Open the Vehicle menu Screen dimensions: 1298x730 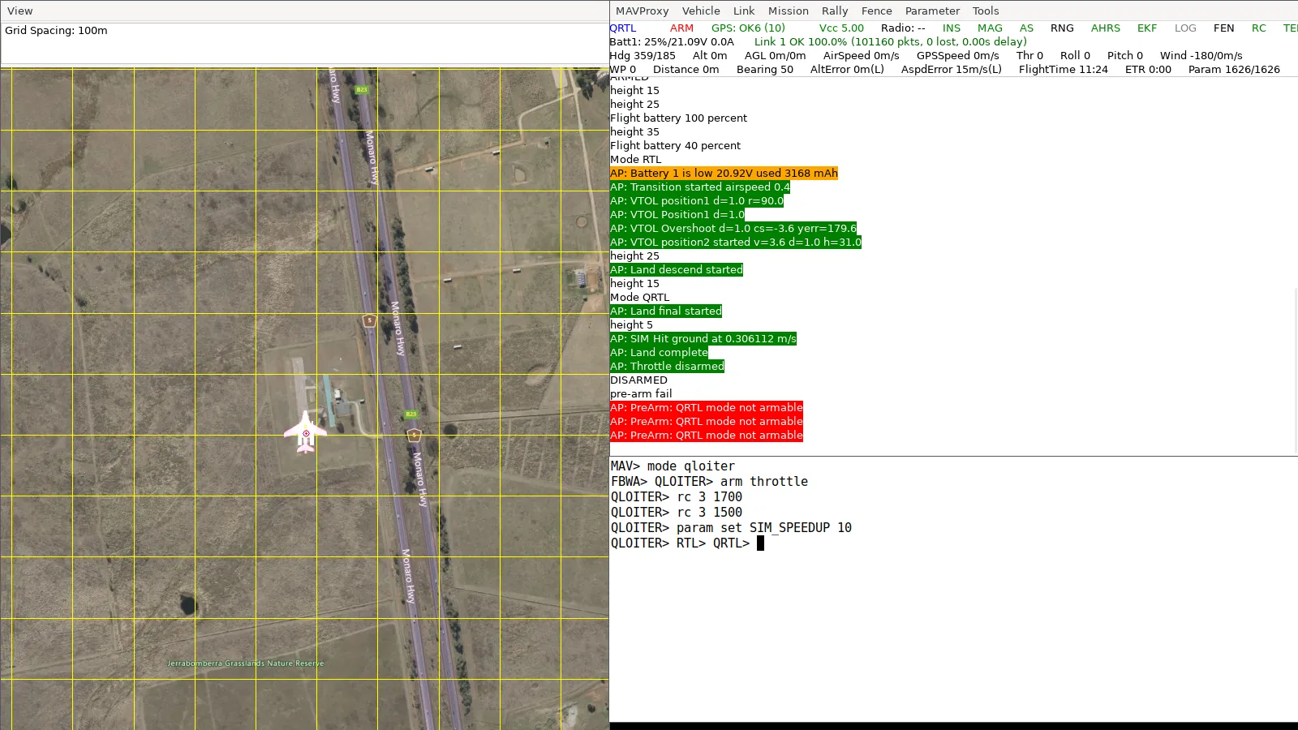(701, 11)
